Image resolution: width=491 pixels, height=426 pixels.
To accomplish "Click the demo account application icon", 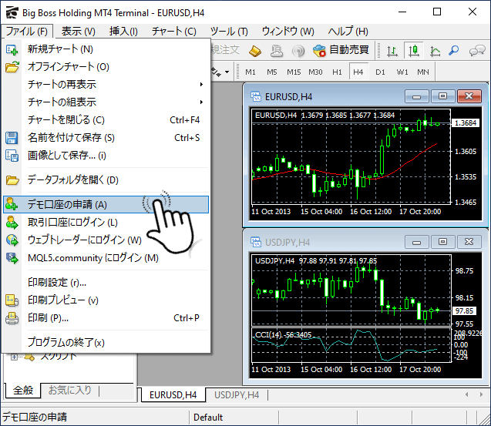I will coord(12,204).
